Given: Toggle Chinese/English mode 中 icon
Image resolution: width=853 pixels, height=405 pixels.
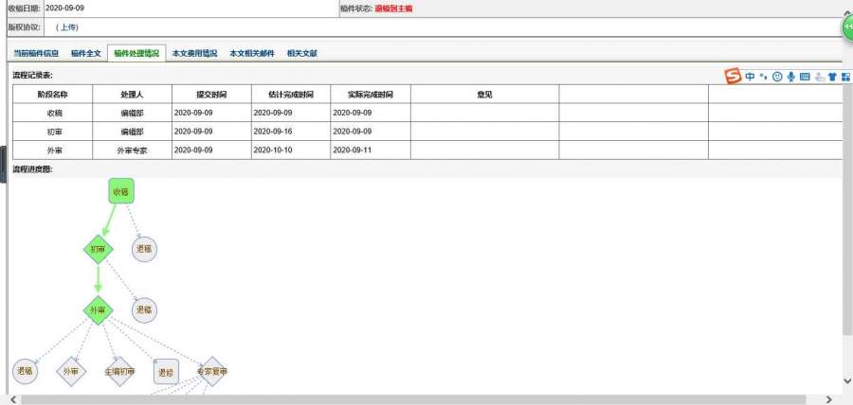Looking at the screenshot, I should pos(750,77).
